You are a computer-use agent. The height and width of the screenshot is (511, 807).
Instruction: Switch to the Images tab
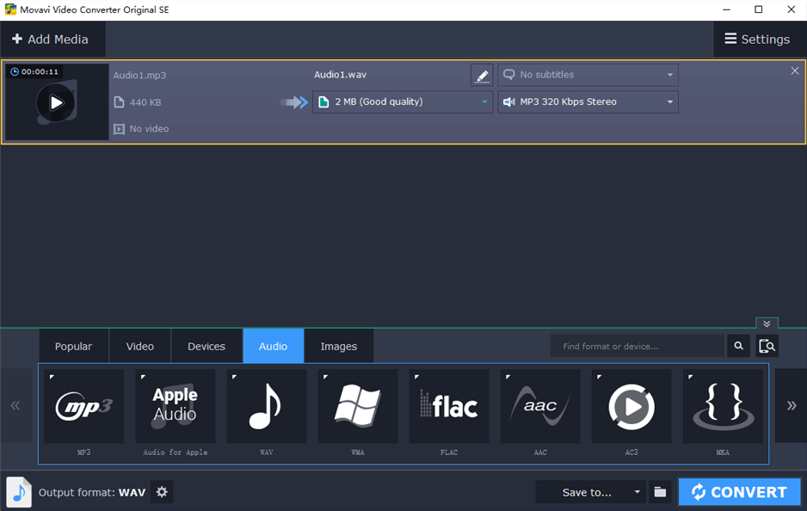pos(339,347)
